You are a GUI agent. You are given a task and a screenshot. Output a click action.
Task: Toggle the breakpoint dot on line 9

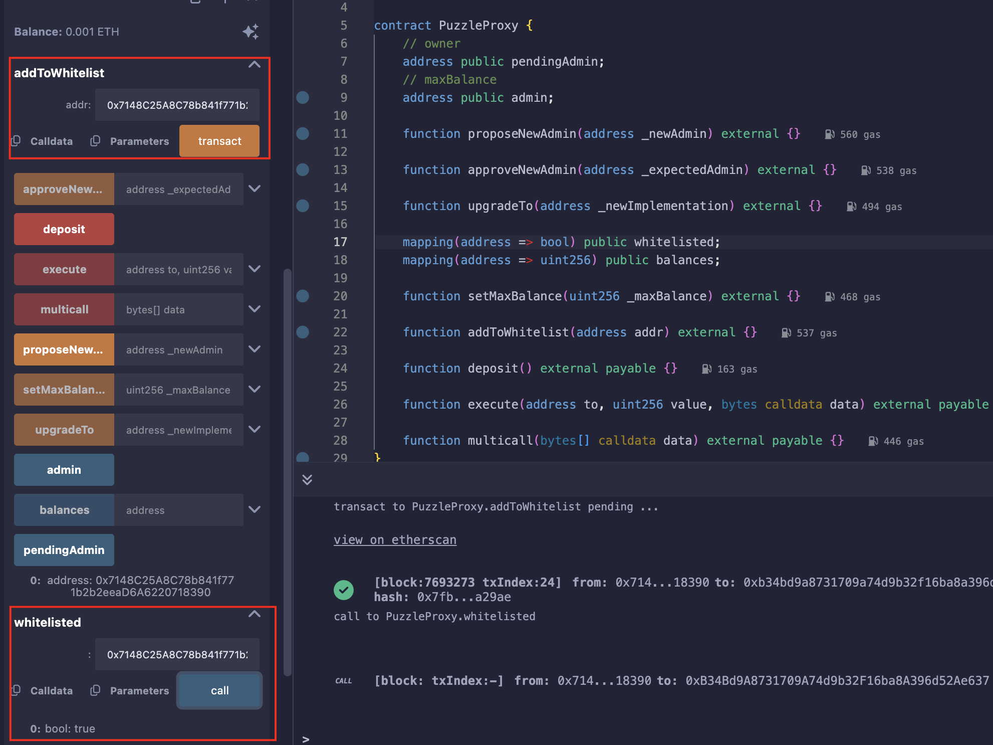click(x=303, y=97)
